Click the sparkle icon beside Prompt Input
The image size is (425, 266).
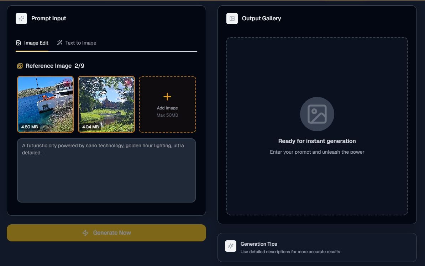[21, 19]
